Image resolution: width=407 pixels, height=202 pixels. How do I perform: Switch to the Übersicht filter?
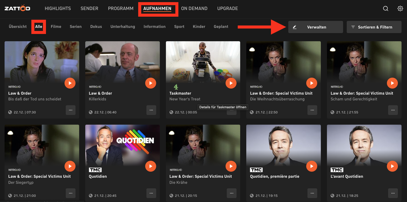[x=18, y=27]
